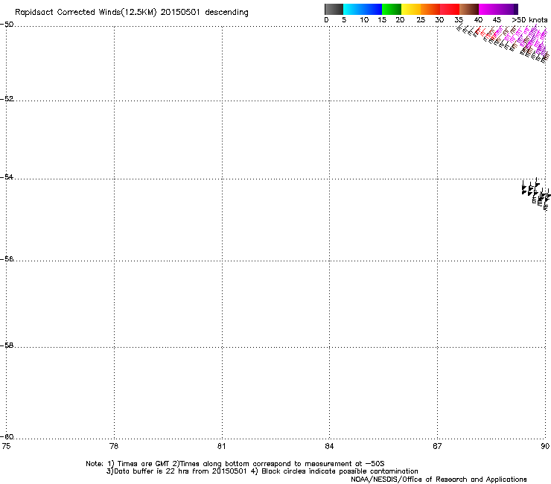
Task: Click the 'NOAA/NESDIS/Office of Research and Applications' credit
Action: click(x=439, y=480)
